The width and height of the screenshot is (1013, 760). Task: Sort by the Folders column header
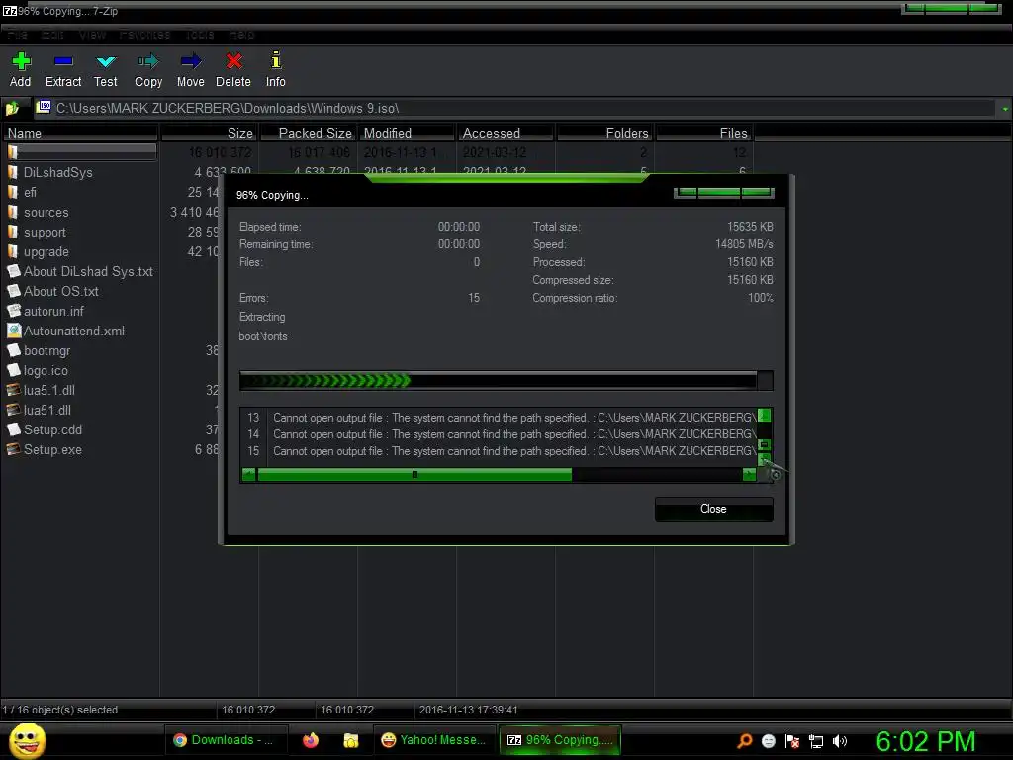point(604,133)
